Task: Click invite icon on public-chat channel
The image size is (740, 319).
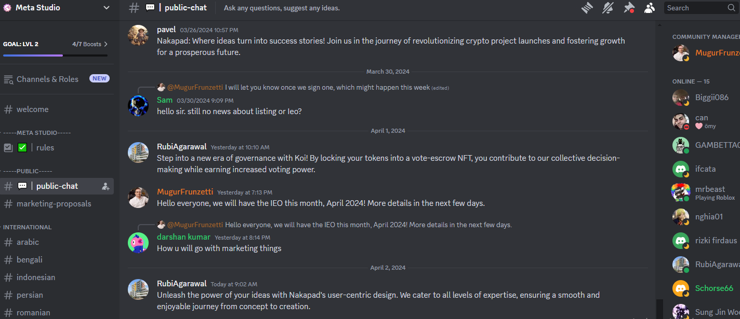Action: point(105,186)
